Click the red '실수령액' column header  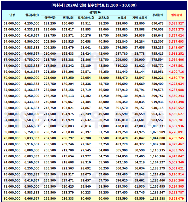(x=177, y=15)
